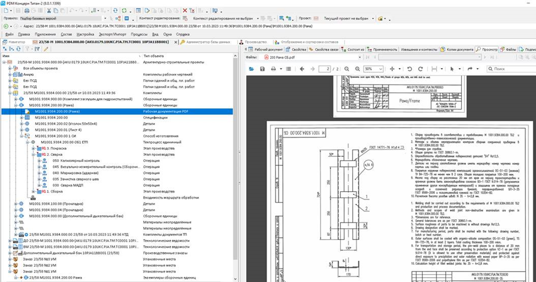Click the green Back navigation arrow in address bar
Viewport: 536px width, 282px height.
coord(6,26)
